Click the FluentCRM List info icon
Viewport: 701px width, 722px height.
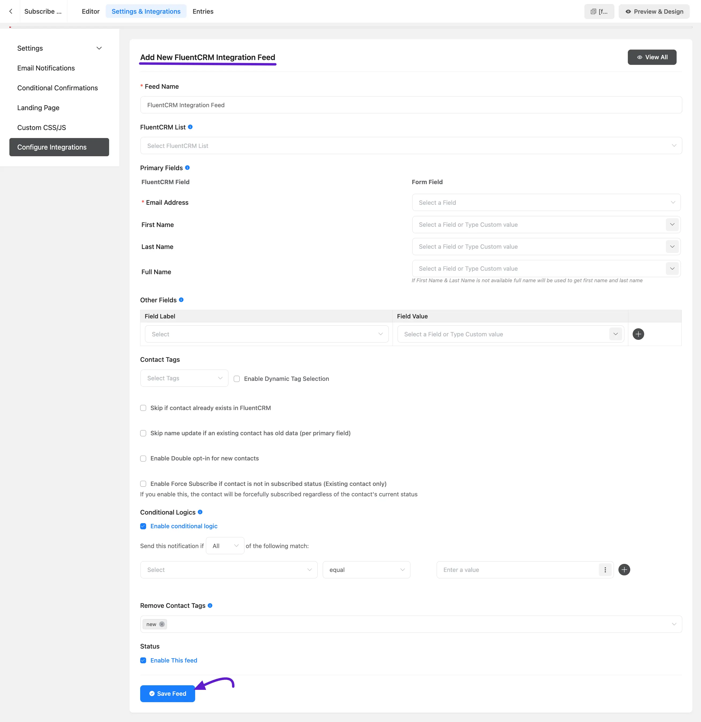click(x=190, y=127)
